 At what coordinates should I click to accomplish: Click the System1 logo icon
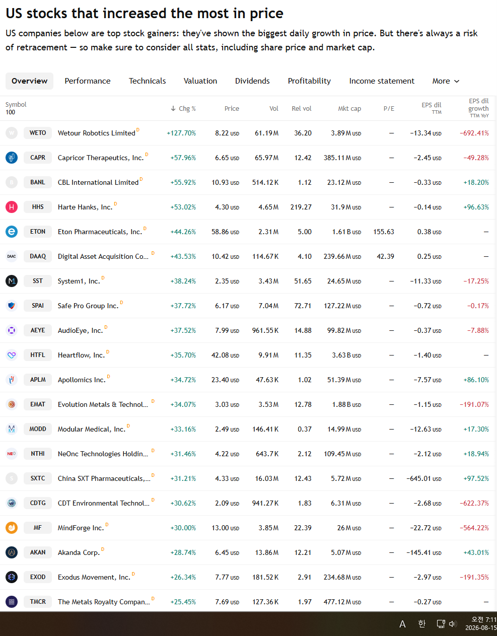point(12,281)
